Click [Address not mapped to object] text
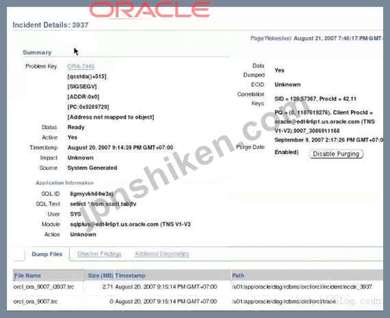This screenshot has height=318, width=390. click(111, 117)
